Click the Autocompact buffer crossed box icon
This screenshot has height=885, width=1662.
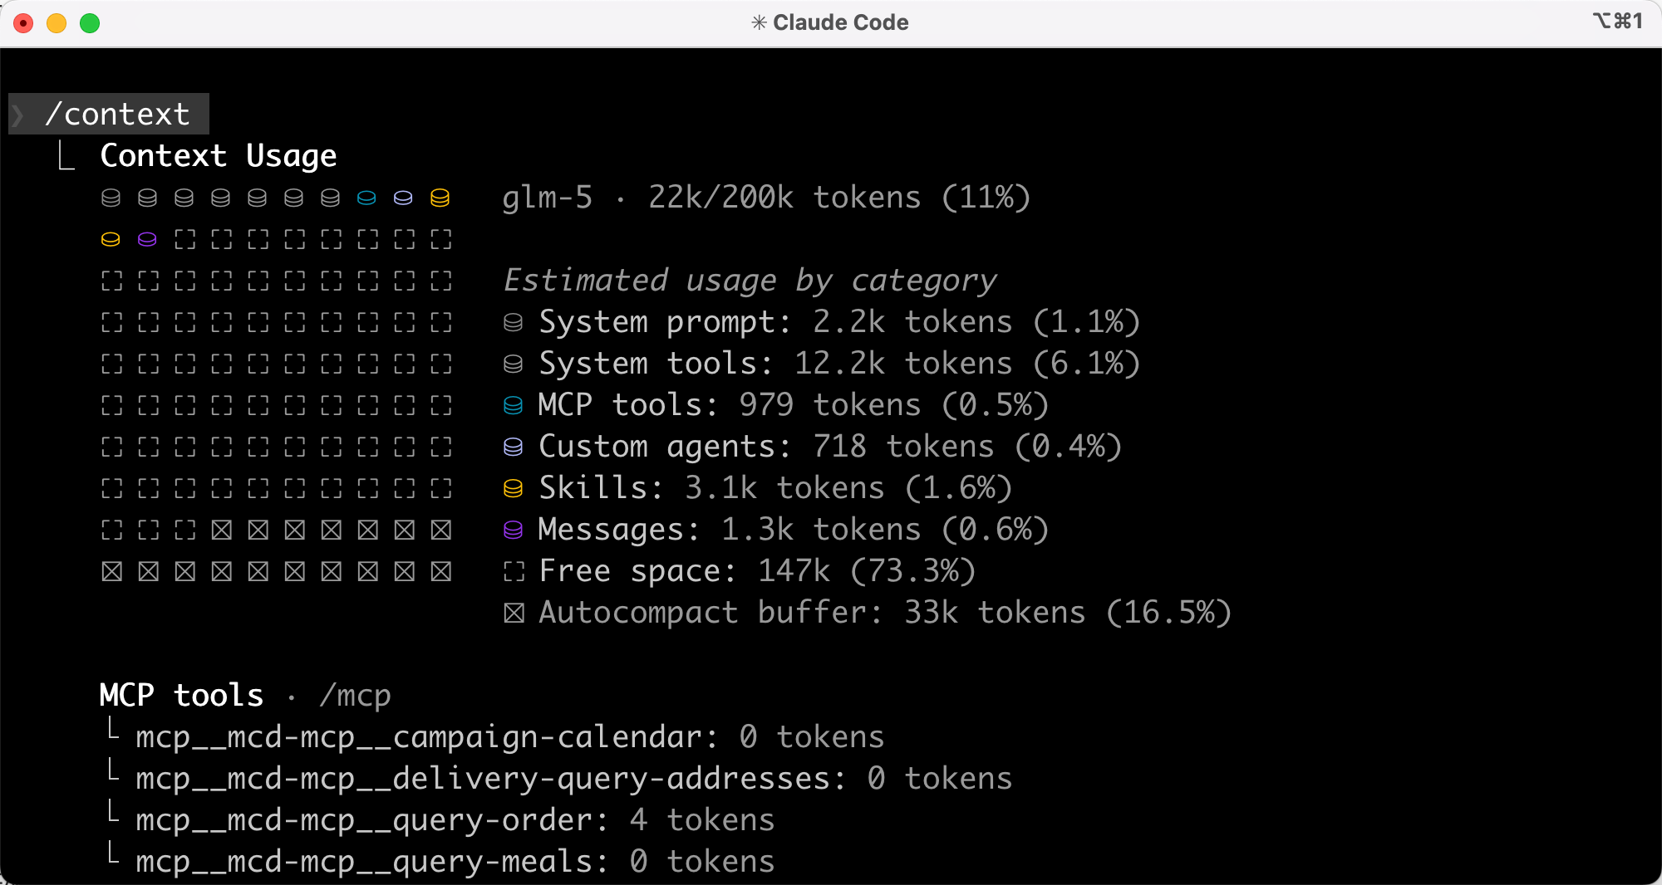point(514,613)
